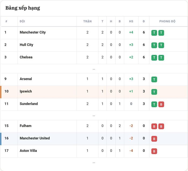Click Hull City's first T form badge
The height and width of the screenshot is (171, 188).
(154, 45)
